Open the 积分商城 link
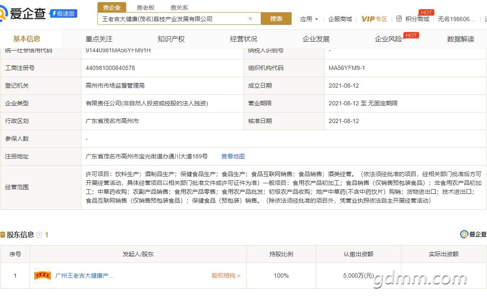This screenshot has width=487, height=305. point(417,19)
